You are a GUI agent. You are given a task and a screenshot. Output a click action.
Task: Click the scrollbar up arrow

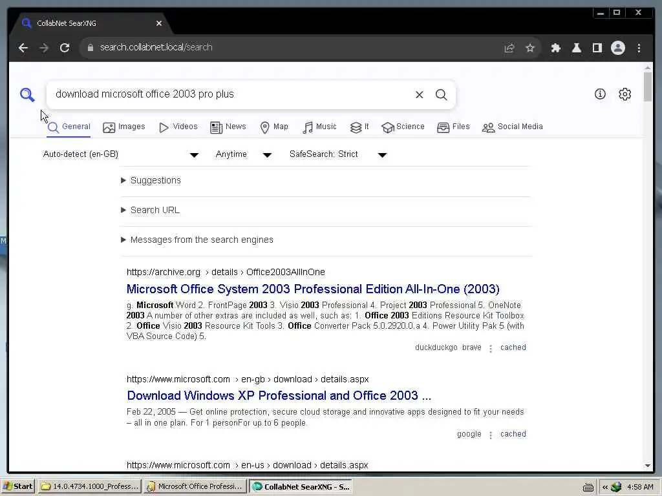[x=648, y=67]
